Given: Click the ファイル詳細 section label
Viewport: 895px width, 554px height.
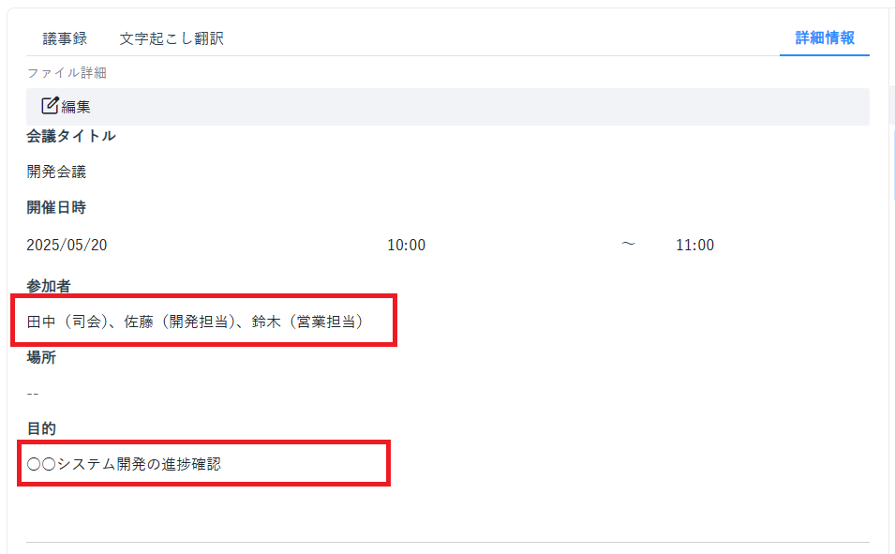Looking at the screenshot, I should (x=67, y=72).
